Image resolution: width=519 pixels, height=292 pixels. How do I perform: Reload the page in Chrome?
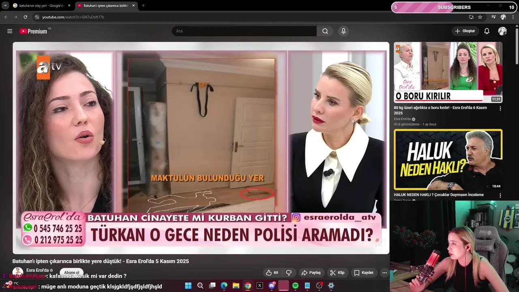(25, 17)
